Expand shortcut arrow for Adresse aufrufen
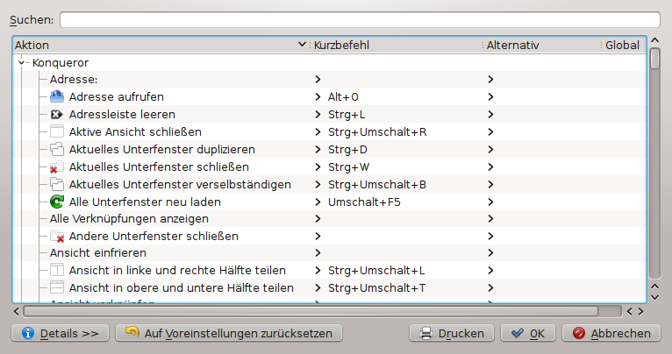This screenshot has height=354, width=672. tap(318, 97)
